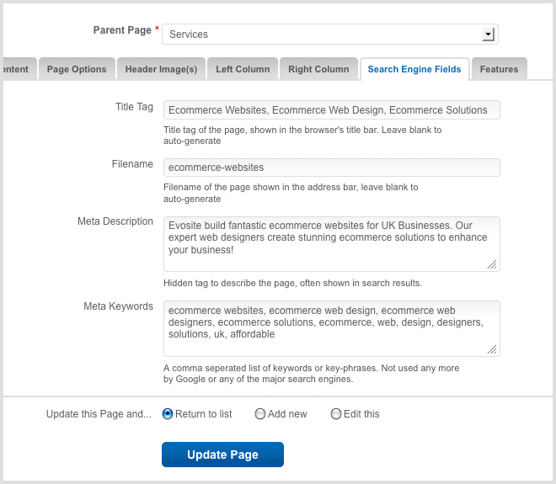Open the Parent Page dropdown arrow
Image resolution: width=556 pixels, height=484 pixels.
(489, 35)
